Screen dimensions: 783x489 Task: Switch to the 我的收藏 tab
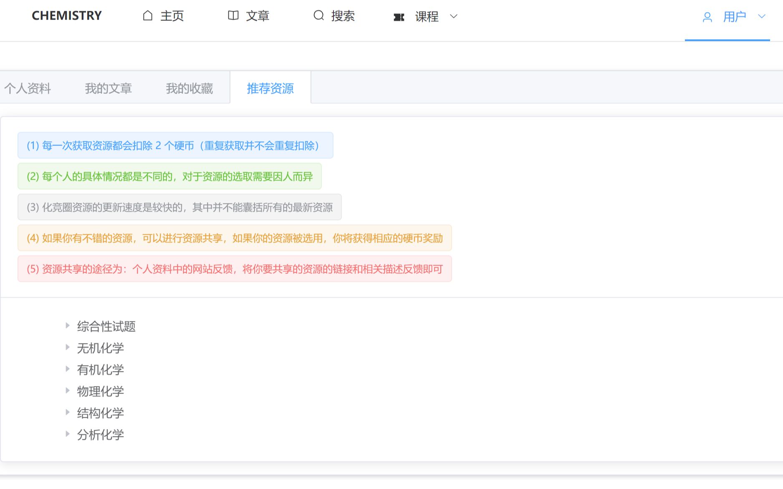click(x=189, y=88)
